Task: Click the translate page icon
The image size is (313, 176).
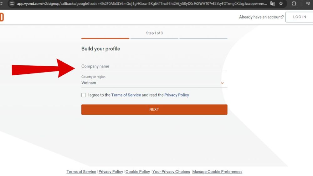Action: (x=272, y=4)
